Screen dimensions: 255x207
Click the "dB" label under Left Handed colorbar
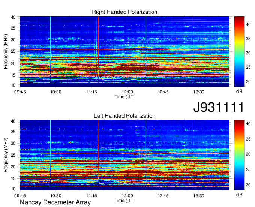[239, 195]
